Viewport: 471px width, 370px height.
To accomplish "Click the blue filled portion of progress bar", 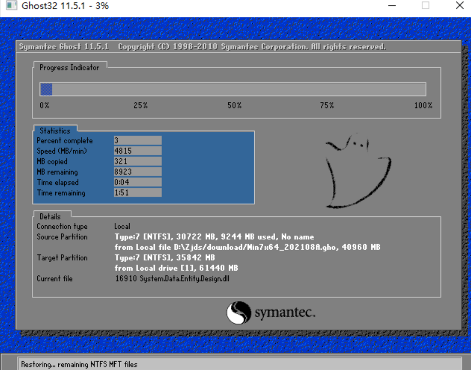I will 46,90.
